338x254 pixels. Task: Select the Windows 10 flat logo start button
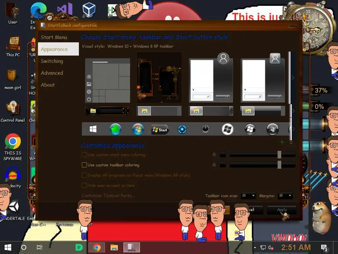pos(93,129)
